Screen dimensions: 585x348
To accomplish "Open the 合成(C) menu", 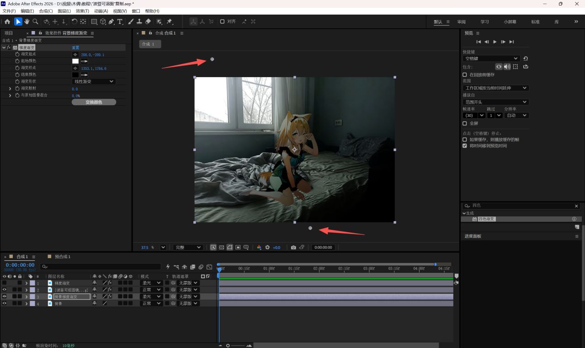I will point(46,11).
